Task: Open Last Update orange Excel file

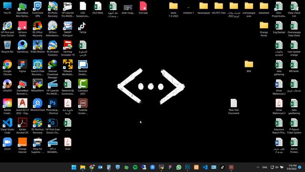Action: 294,48
